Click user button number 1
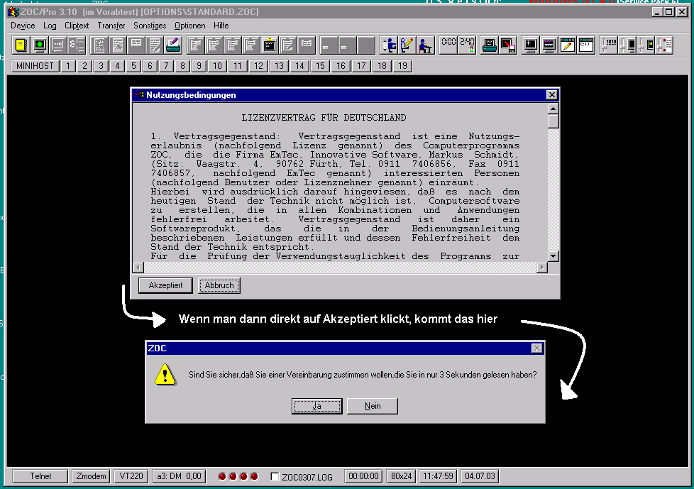Screen dimensions: 694x489 tap(67, 66)
